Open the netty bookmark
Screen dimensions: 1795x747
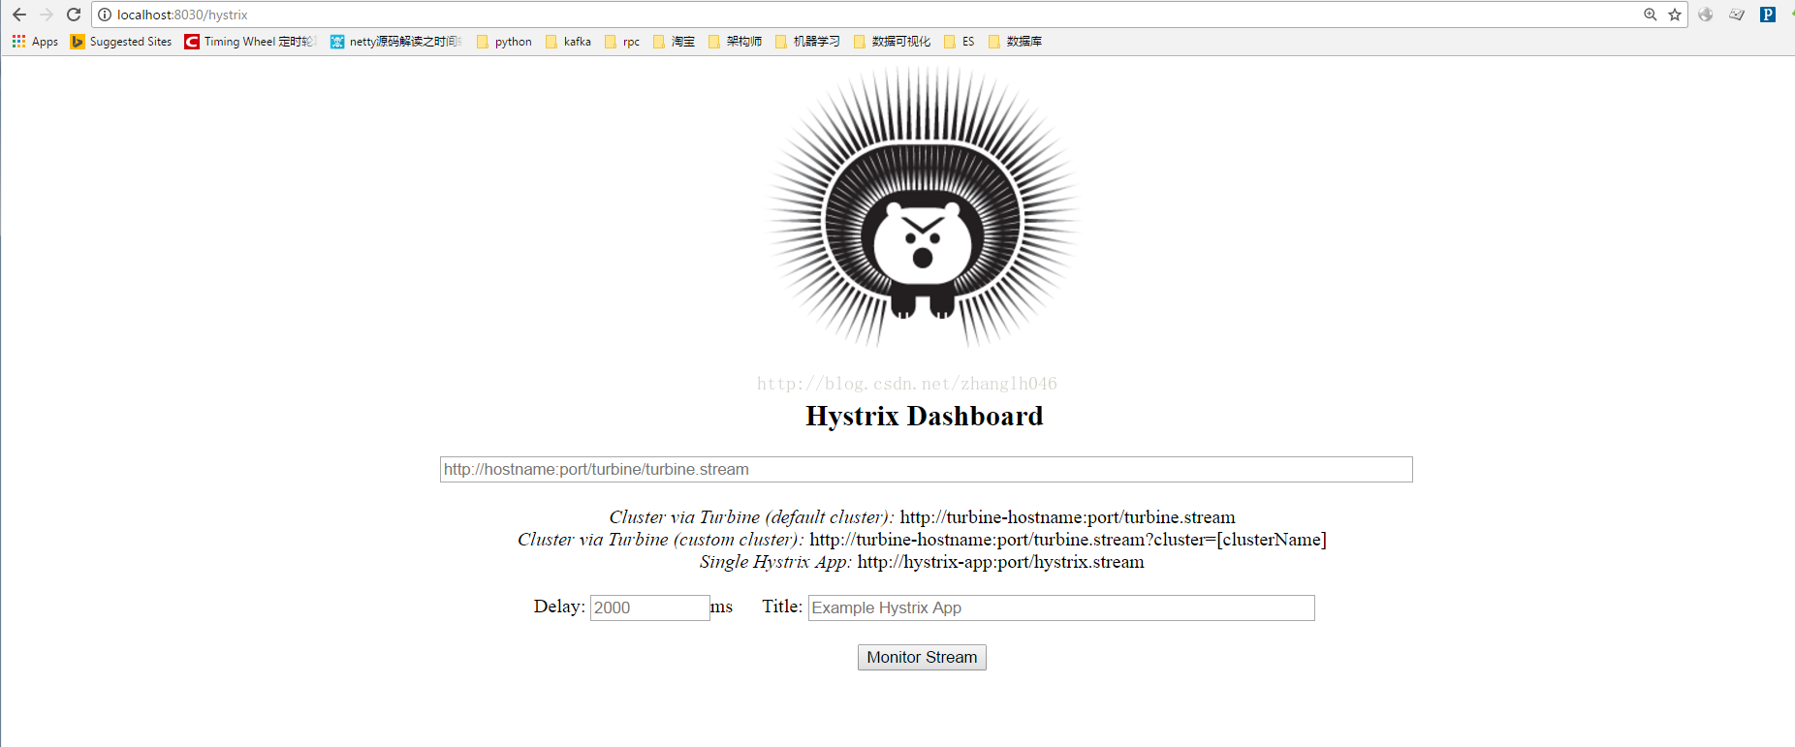click(396, 42)
